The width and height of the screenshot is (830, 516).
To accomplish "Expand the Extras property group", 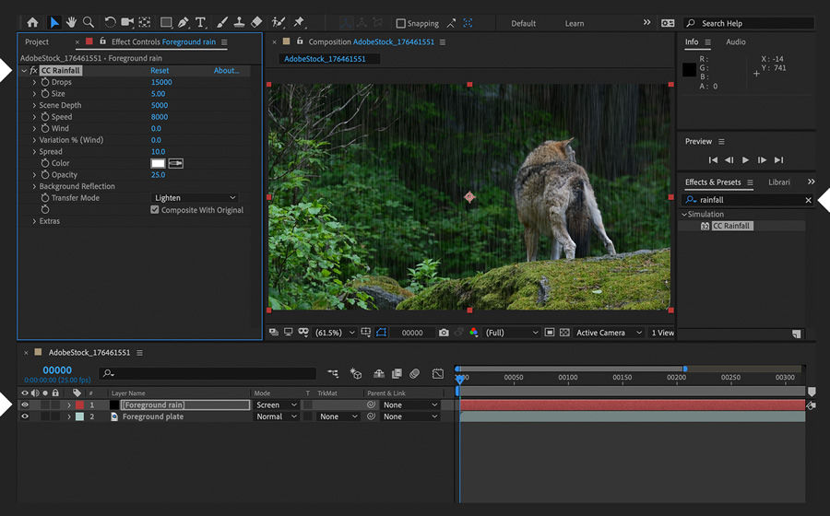I will (x=34, y=221).
